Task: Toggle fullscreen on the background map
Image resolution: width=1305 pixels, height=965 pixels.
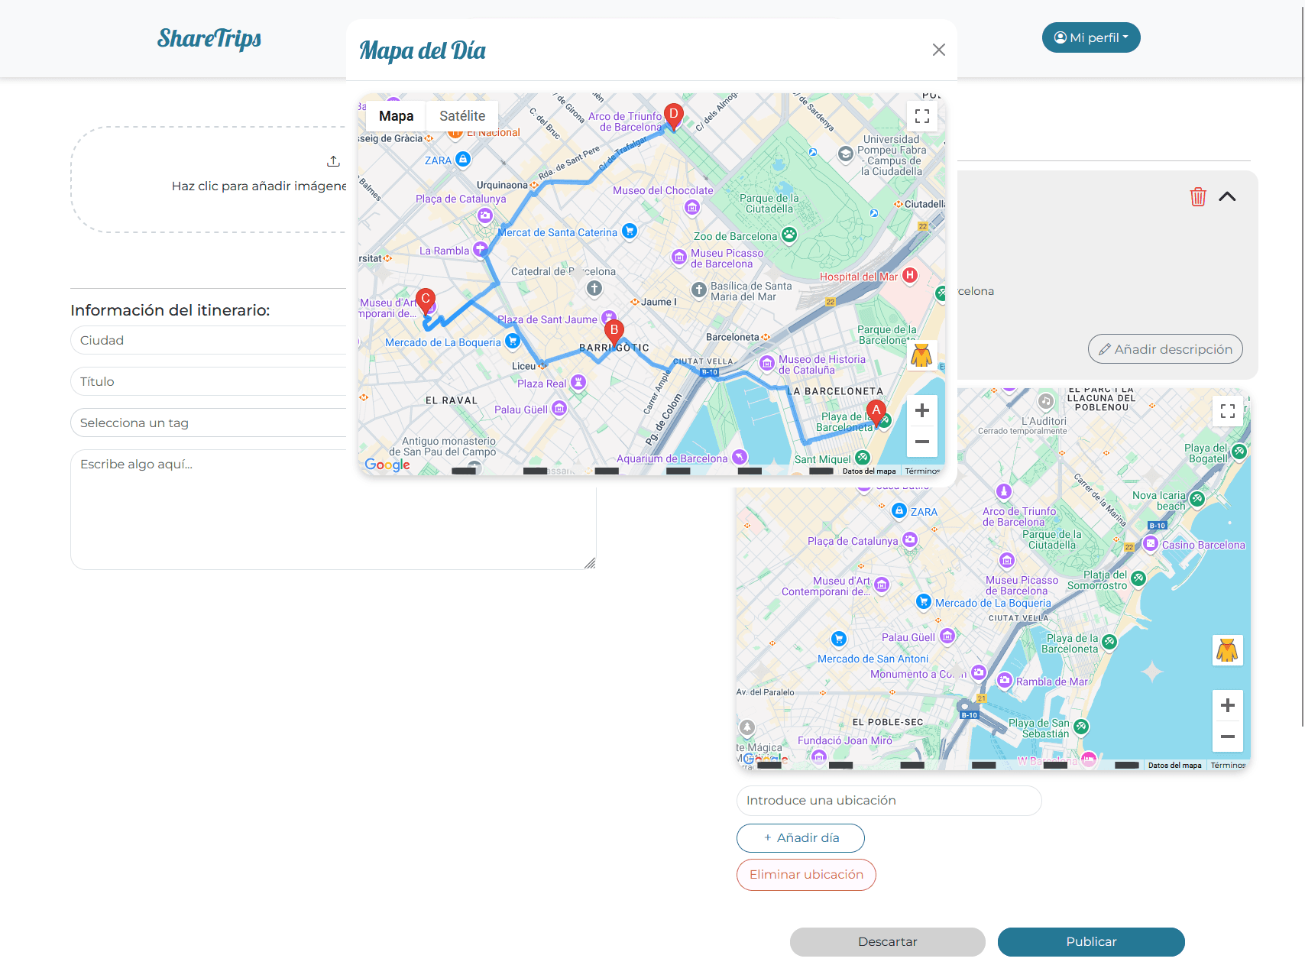Action: [x=1228, y=411]
